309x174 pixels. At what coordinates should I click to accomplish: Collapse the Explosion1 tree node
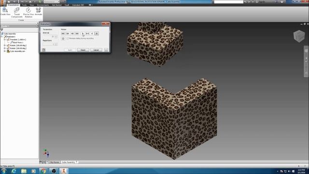[x=2, y=37]
